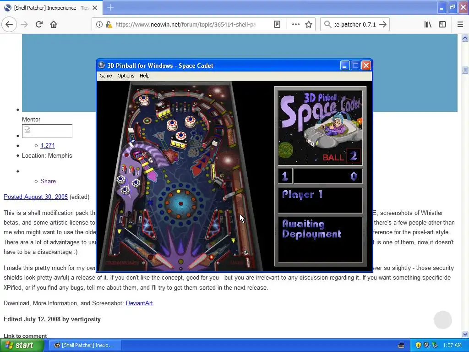Click 'Edited July 12, 2008 by vertigosity' text

click(x=52, y=319)
